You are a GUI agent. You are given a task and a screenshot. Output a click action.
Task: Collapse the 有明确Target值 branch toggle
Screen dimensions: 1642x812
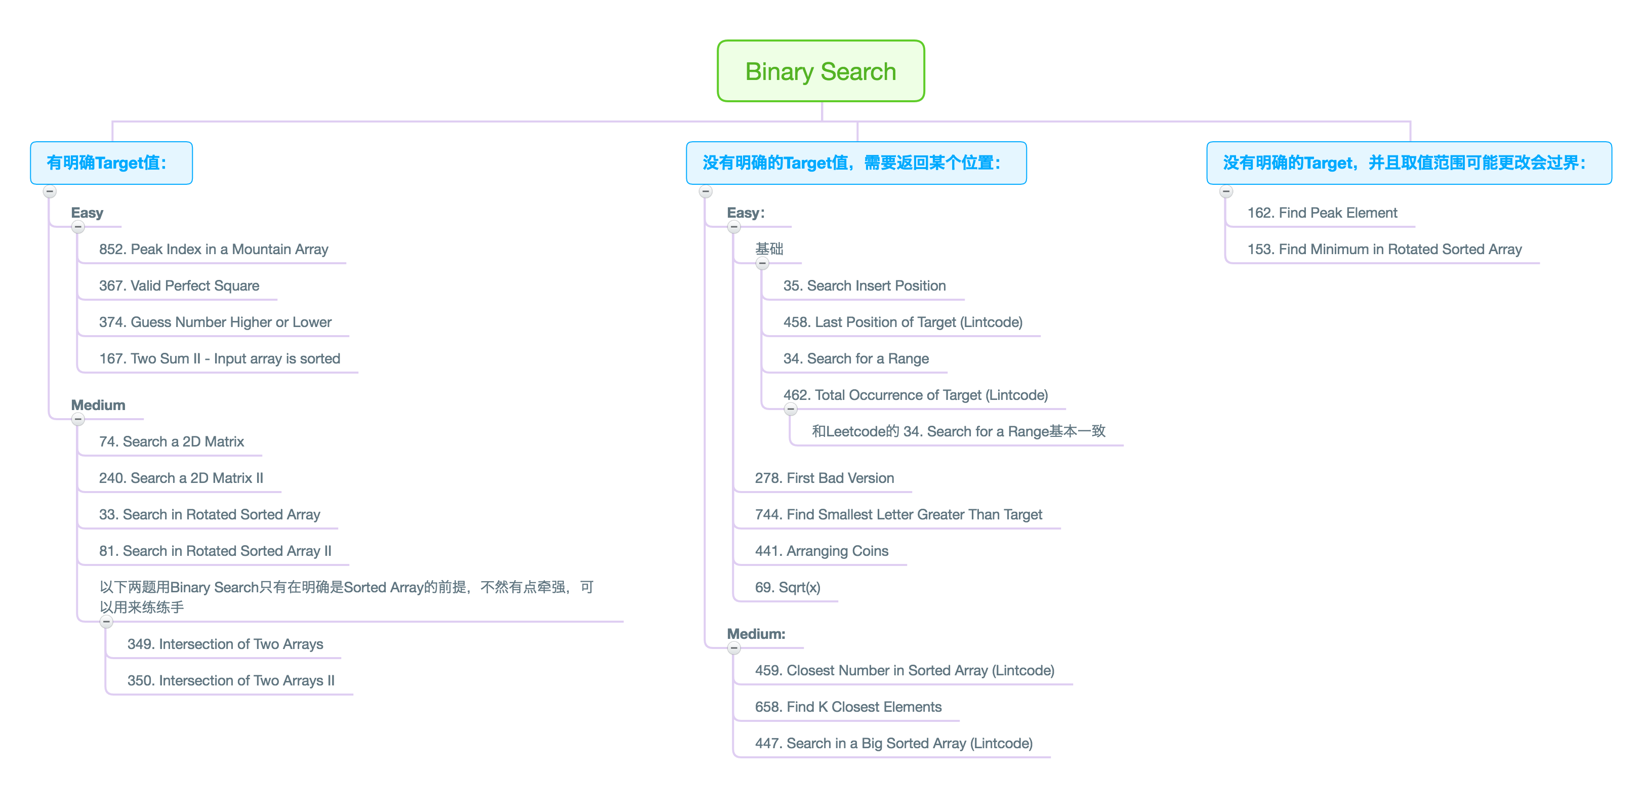point(50,191)
